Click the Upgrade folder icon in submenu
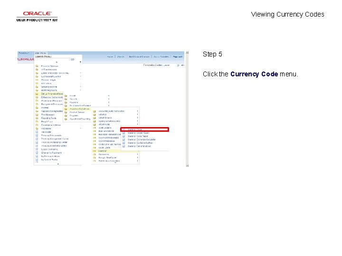Image resolution: width=342 pixels, height=256 pixels. point(66,102)
